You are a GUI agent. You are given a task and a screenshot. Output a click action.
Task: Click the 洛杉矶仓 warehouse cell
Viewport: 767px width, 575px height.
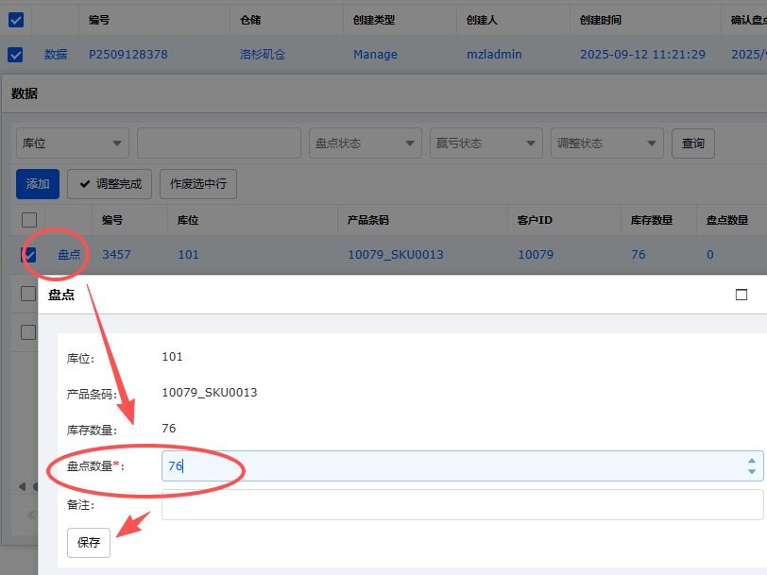[x=263, y=54]
